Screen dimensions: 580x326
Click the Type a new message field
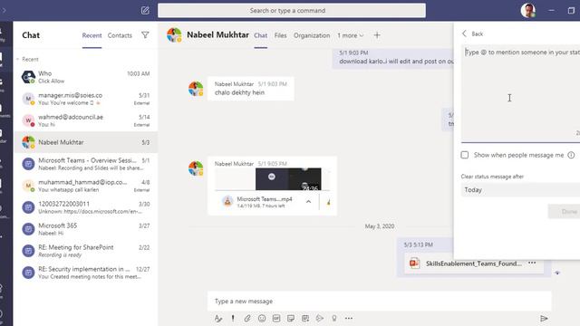click(379, 302)
